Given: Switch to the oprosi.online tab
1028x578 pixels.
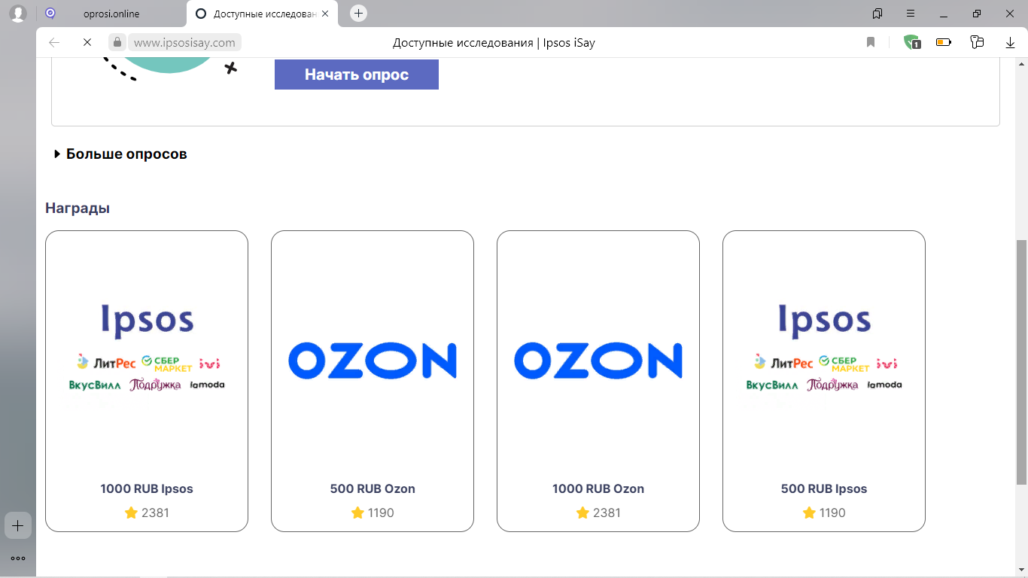Looking at the screenshot, I should 111,14.
